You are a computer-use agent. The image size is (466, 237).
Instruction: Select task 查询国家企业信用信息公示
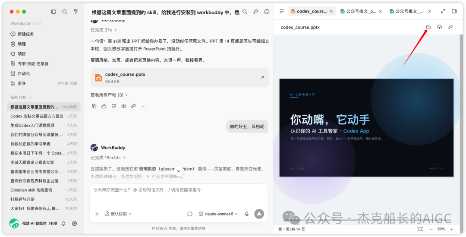coord(44,171)
